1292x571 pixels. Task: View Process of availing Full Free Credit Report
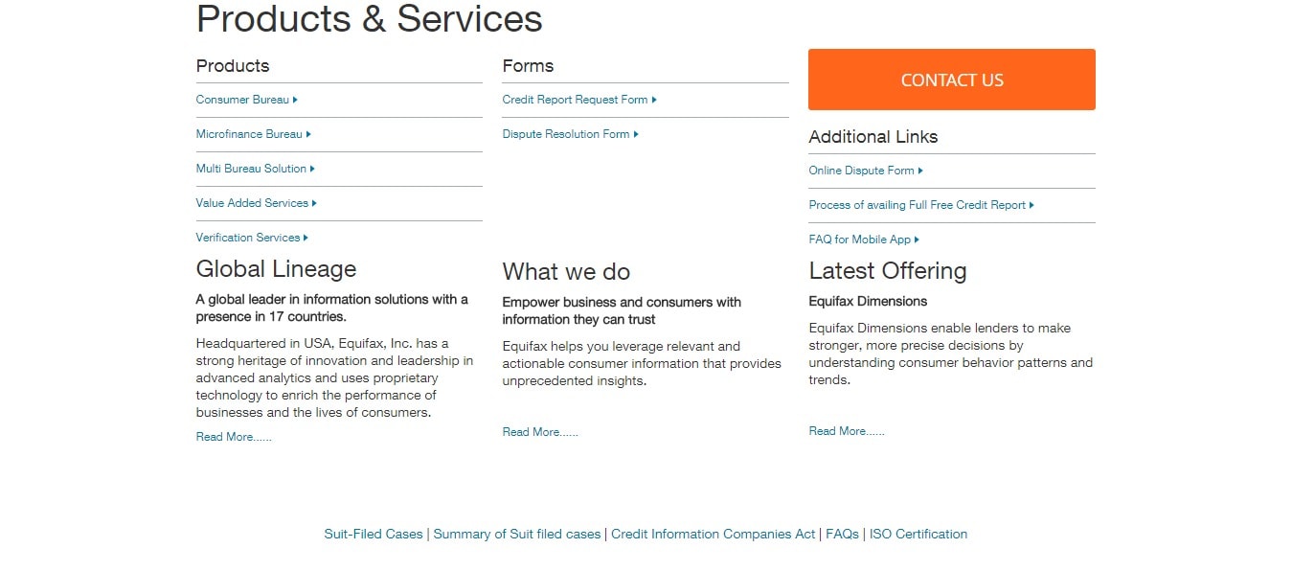921,205
